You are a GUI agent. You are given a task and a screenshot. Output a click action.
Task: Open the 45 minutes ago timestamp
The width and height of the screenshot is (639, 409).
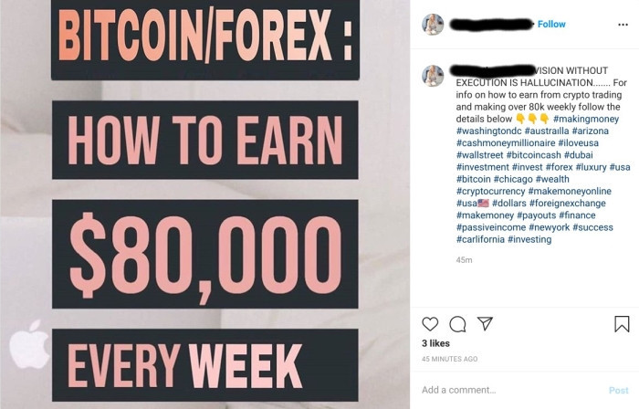click(x=449, y=359)
